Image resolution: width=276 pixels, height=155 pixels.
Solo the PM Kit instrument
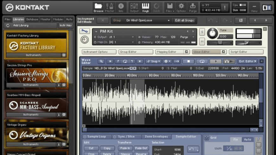pyautogui.click(x=202, y=32)
